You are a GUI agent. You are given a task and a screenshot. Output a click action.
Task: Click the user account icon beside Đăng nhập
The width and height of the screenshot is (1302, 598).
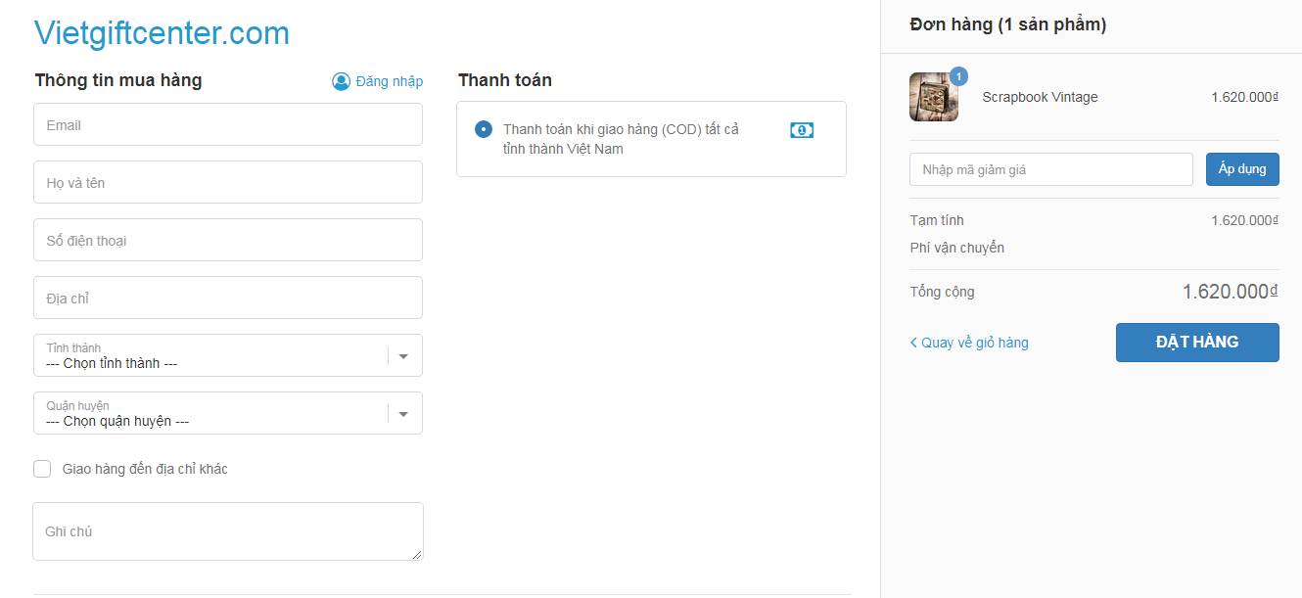click(x=341, y=81)
